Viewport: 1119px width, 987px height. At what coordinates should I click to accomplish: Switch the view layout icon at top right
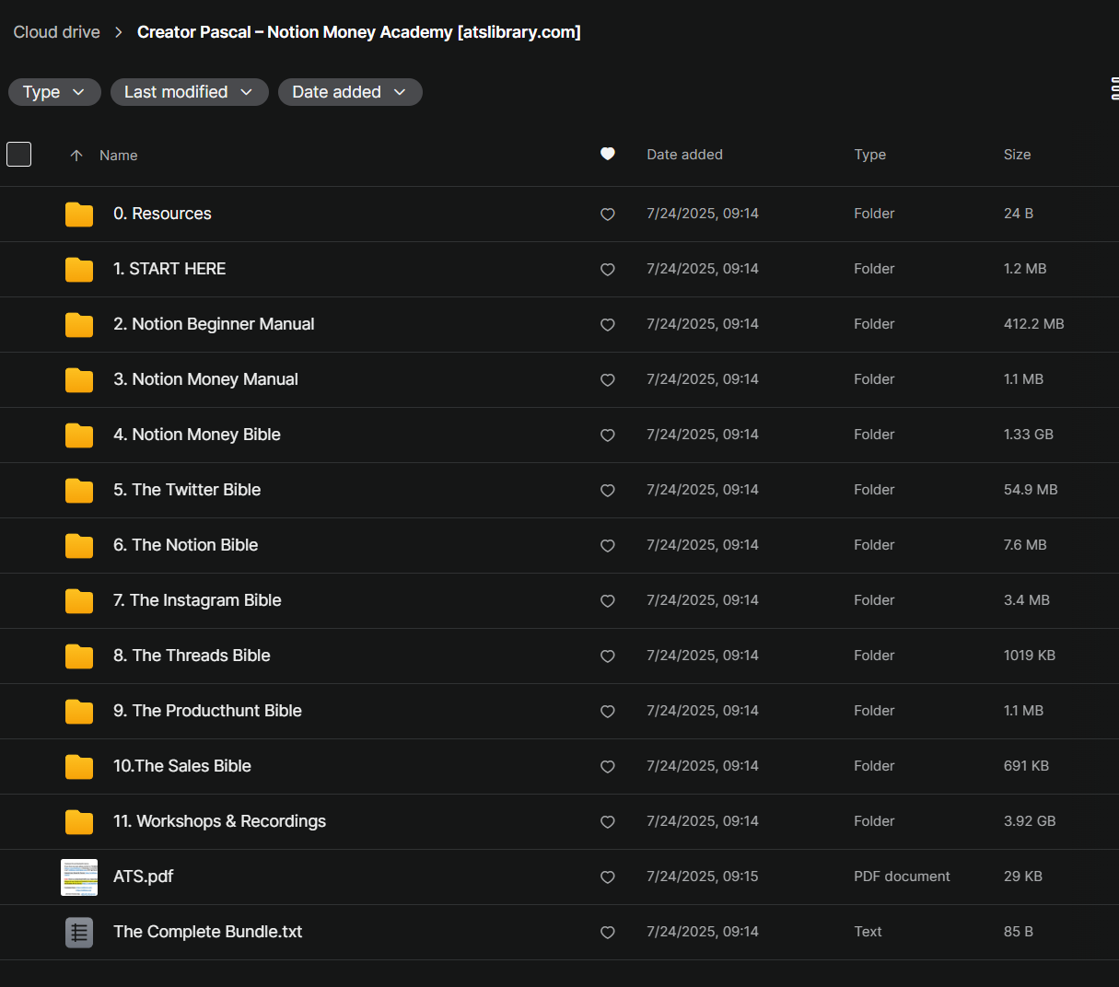(x=1113, y=89)
